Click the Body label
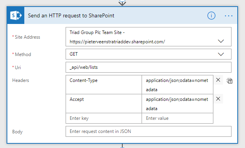 pyautogui.click(x=17, y=132)
